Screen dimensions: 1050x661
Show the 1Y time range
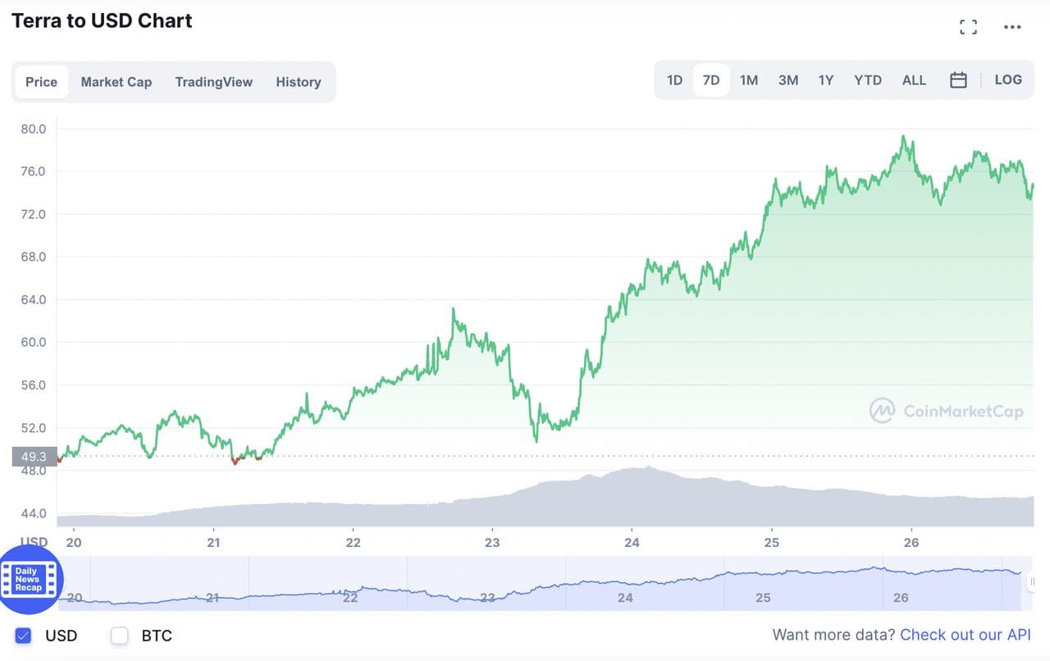point(825,80)
